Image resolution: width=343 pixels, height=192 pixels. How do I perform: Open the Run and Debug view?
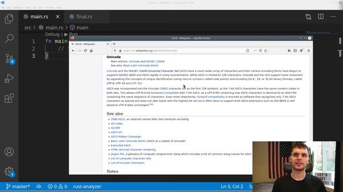coord(9,78)
